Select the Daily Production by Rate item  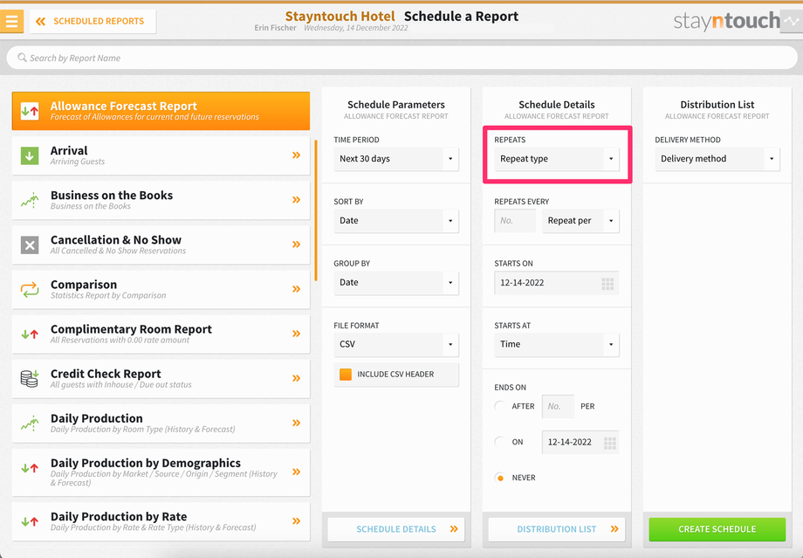click(161, 521)
